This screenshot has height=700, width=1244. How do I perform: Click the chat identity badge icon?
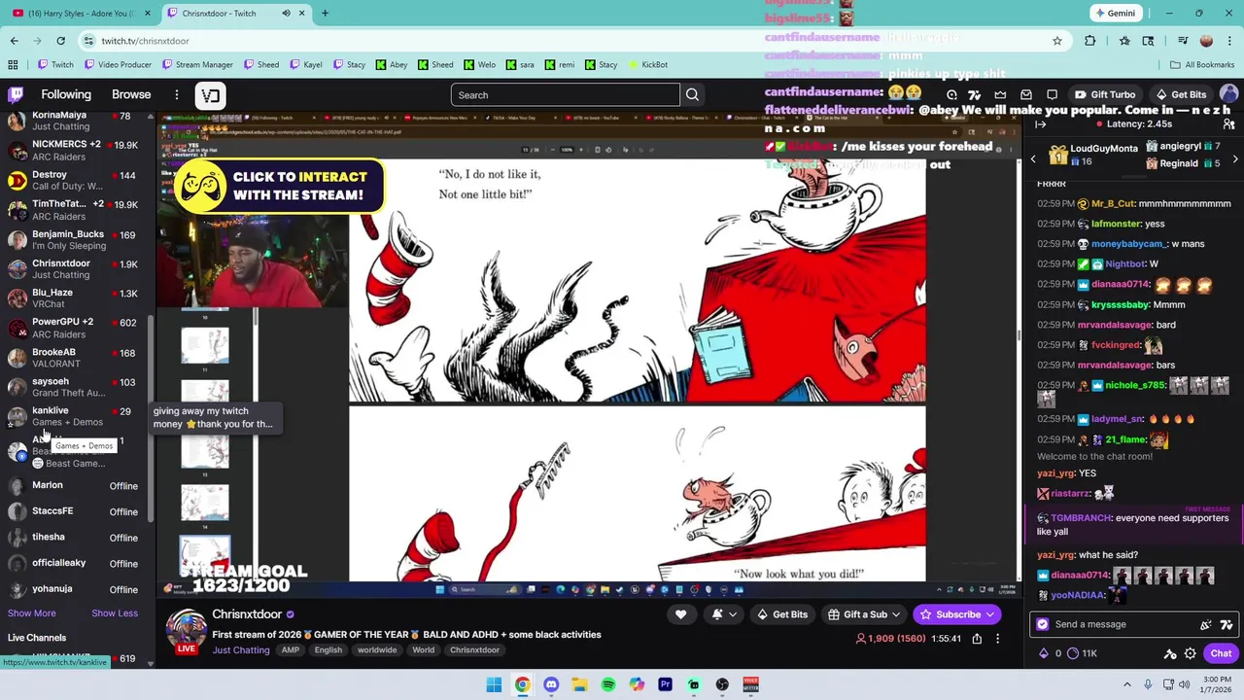point(1043,624)
